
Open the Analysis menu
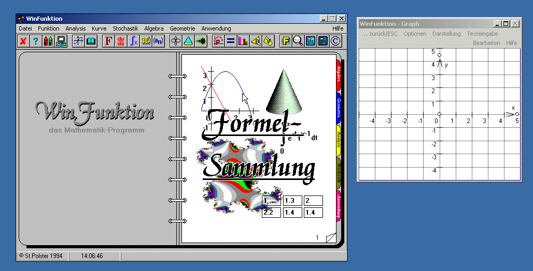[76, 28]
